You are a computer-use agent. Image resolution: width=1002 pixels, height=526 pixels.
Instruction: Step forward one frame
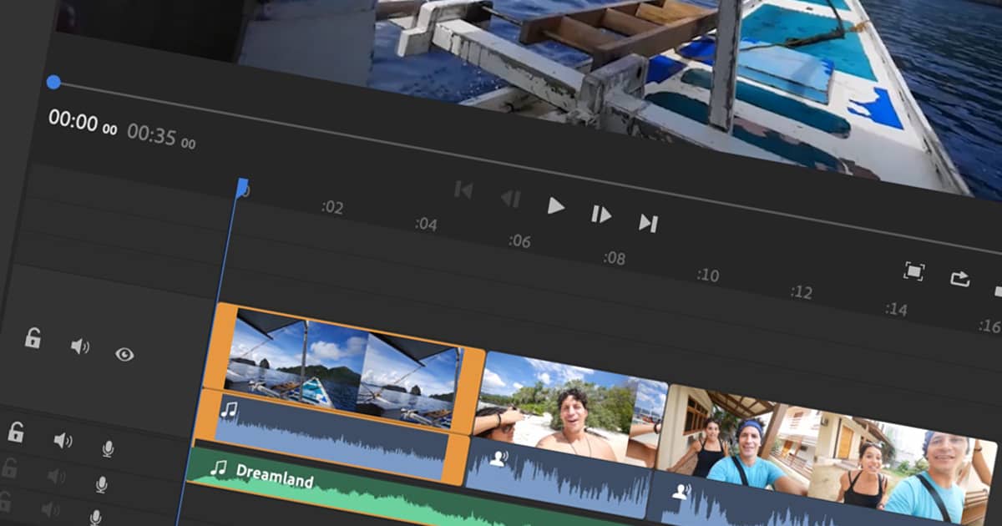click(601, 215)
